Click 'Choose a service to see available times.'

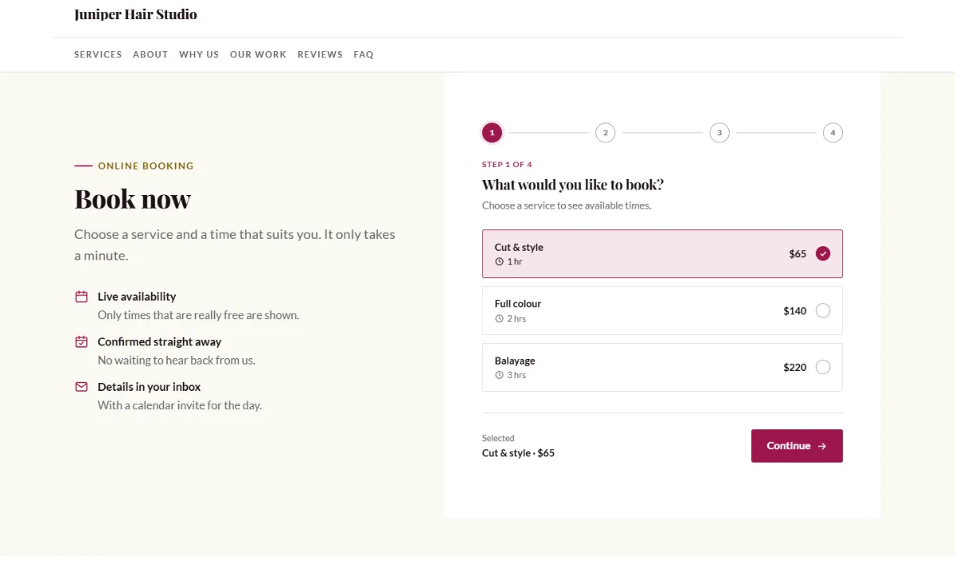(567, 205)
